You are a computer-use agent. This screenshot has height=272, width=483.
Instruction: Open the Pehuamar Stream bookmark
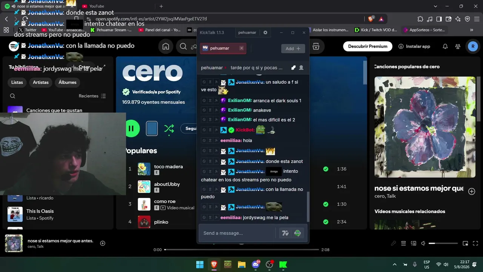click(x=111, y=30)
